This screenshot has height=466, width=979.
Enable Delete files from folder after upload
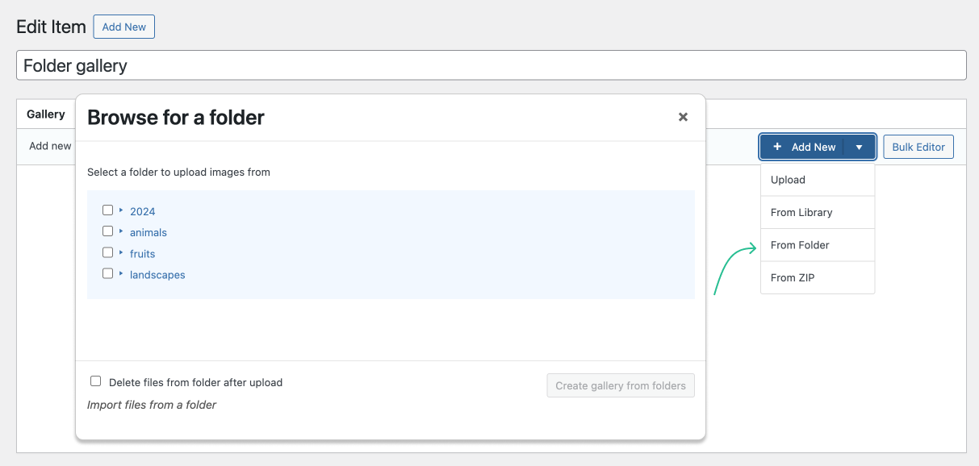[96, 381]
